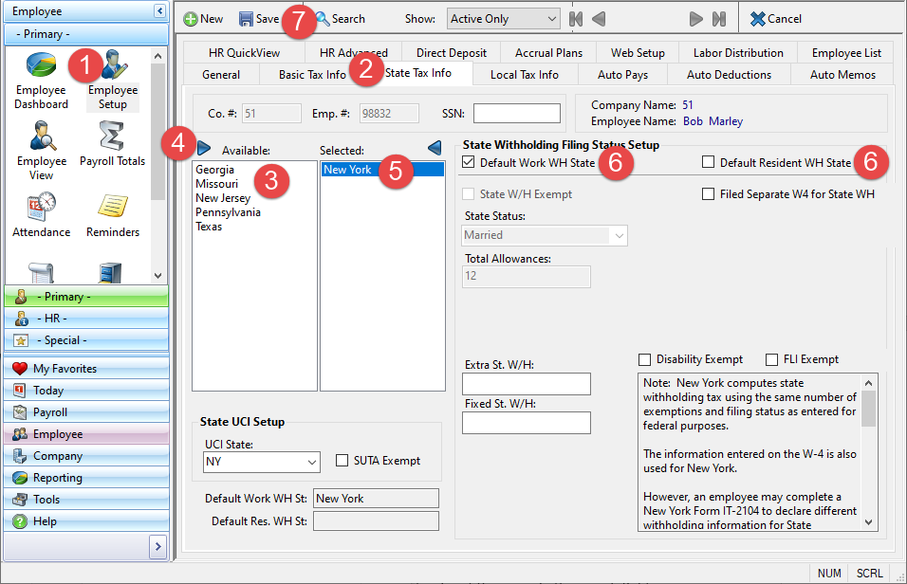The height and width of the screenshot is (584, 907).
Task: Remove selected state with left arrow
Action: pyautogui.click(x=435, y=148)
